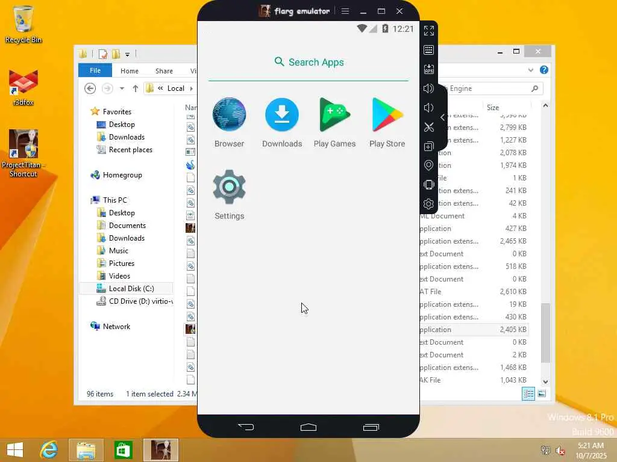The image size is (617, 462).
Task: Open emulator settings gear in sidebar
Action: coord(428,204)
